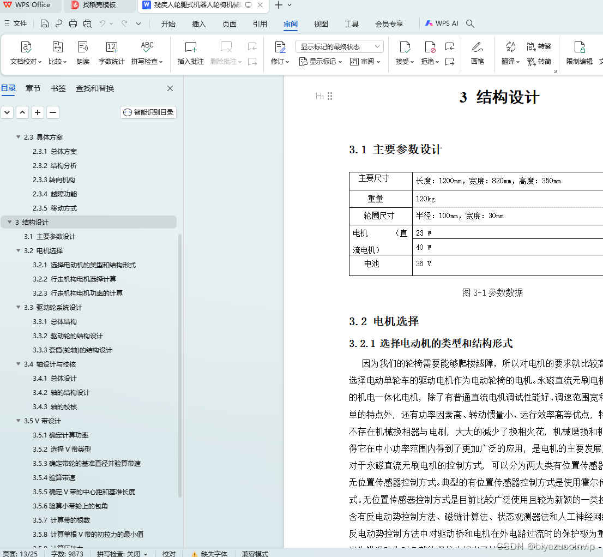Add a new tab with plus icon
The height and width of the screenshot is (557, 603).
[279, 5]
